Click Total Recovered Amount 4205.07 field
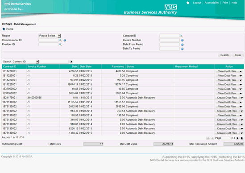The height and width of the screenshot is (173, 245). coord(233,144)
